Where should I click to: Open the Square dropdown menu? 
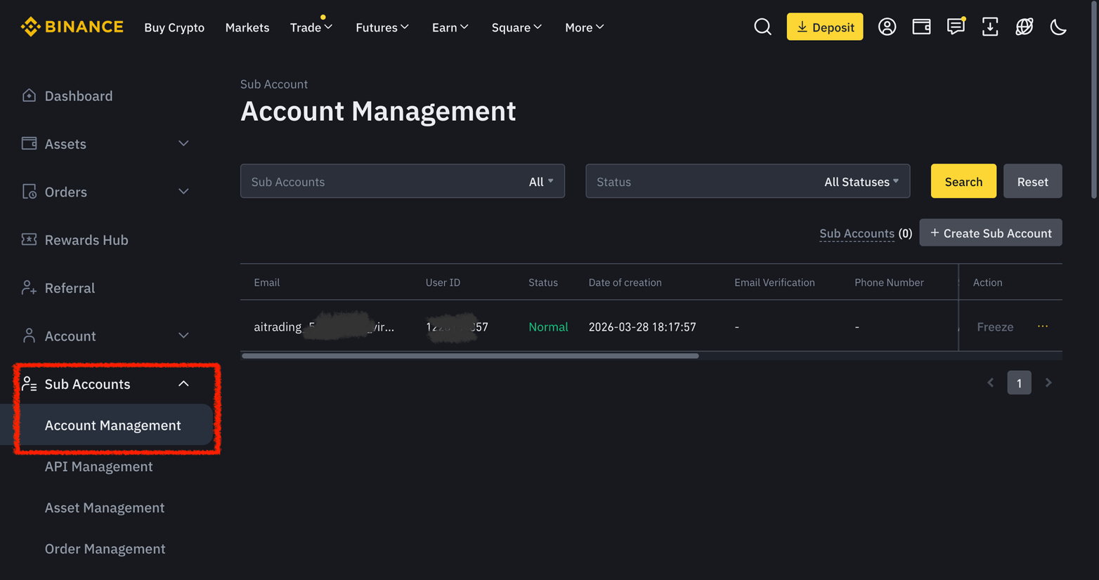[516, 27]
